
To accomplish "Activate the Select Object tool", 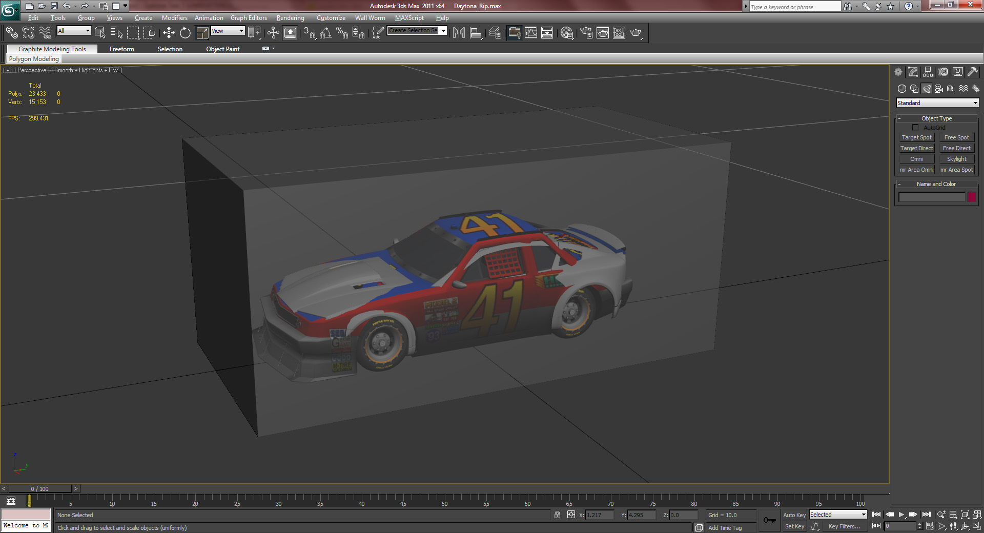I will pos(100,33).
